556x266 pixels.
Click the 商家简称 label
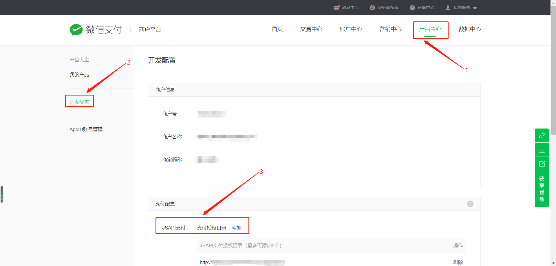pyautogui.click(x=172, y=159)
